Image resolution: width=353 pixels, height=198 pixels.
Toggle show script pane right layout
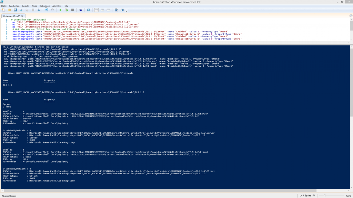click(102, 10)
